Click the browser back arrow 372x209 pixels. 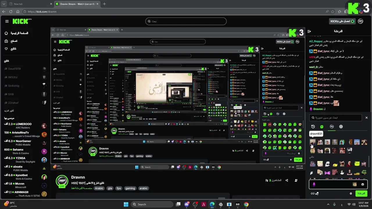pyautogui.click(x=4, y=12)
